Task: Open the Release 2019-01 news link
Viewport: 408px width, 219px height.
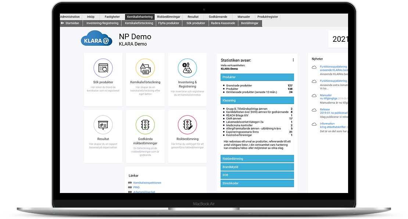Action: coord(334,111)
